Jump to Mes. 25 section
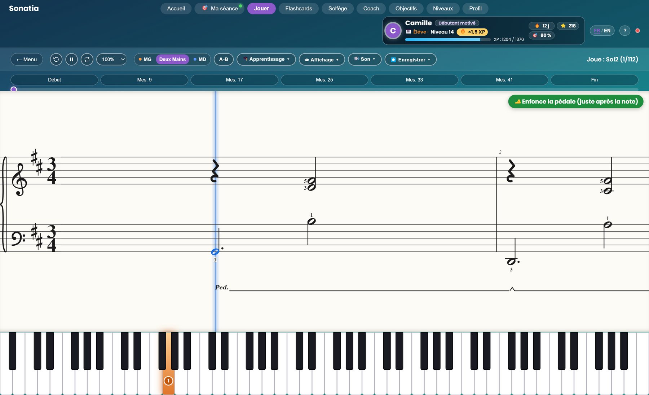Image resolution: width=649 pixels, height=395 pixels. pos(324,80)
